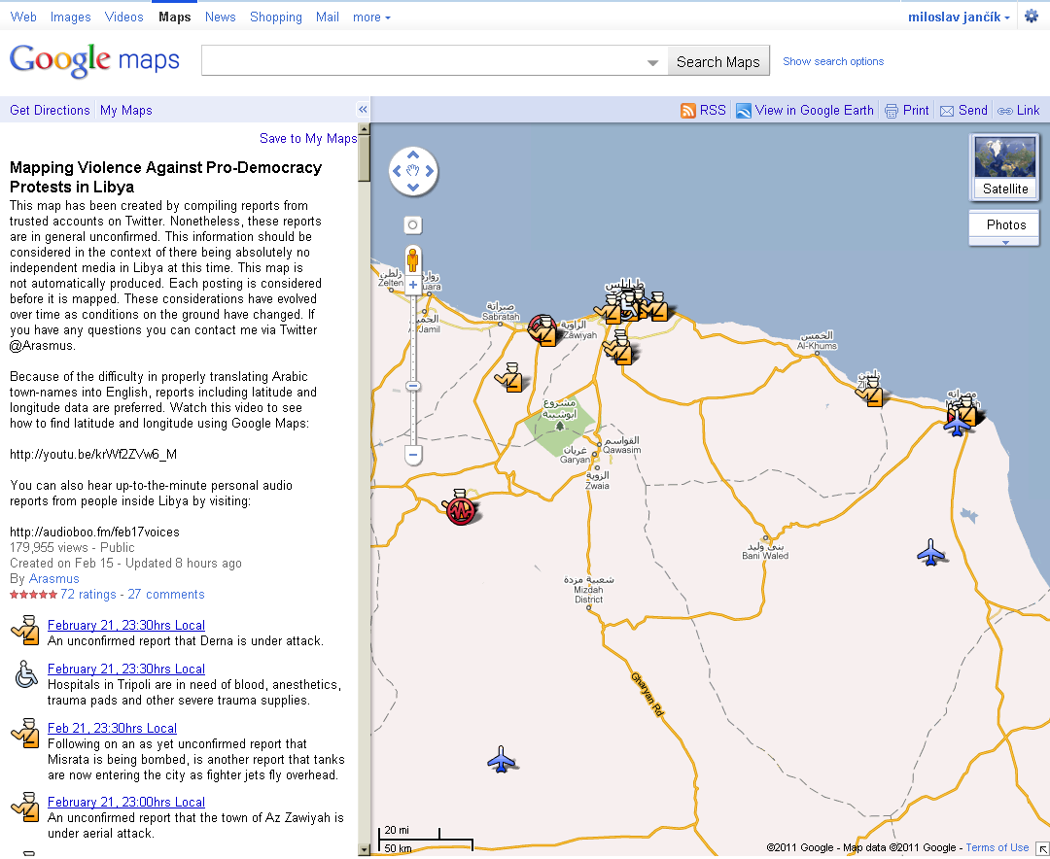
Task: Click the soldier icon beside Derna report
Action: [25, 630]
